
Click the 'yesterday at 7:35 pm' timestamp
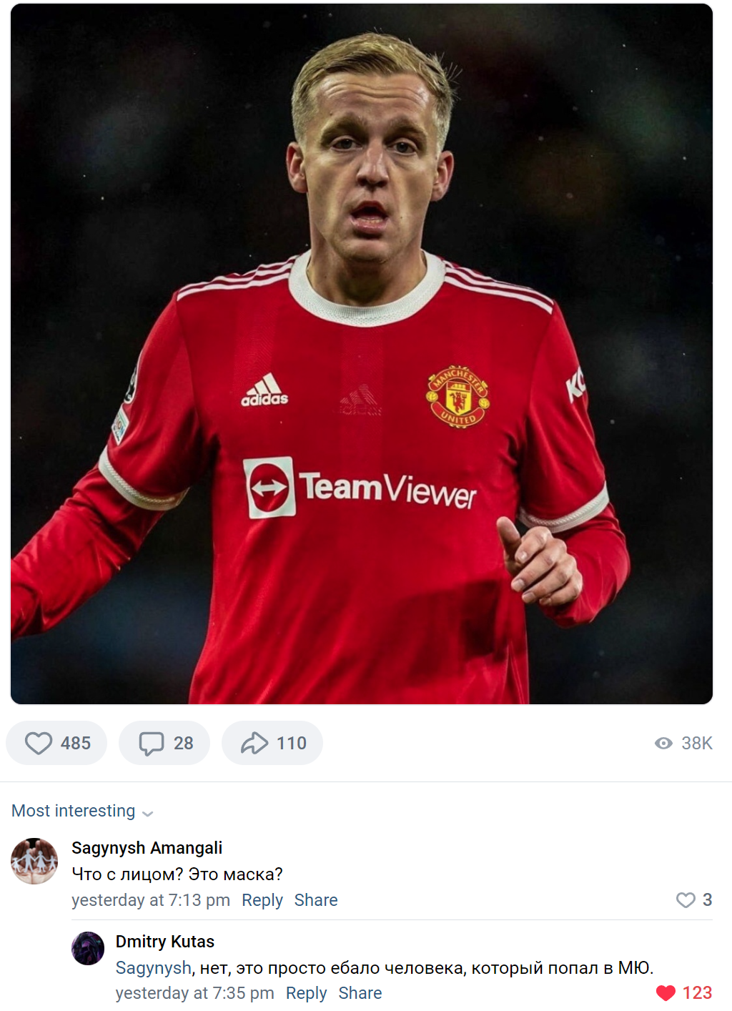[x=194, y=993]
